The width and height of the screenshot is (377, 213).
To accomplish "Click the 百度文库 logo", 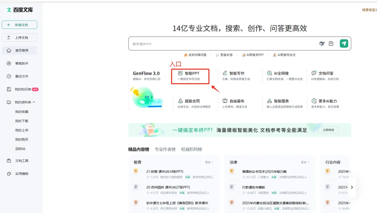I will point(20,10).
